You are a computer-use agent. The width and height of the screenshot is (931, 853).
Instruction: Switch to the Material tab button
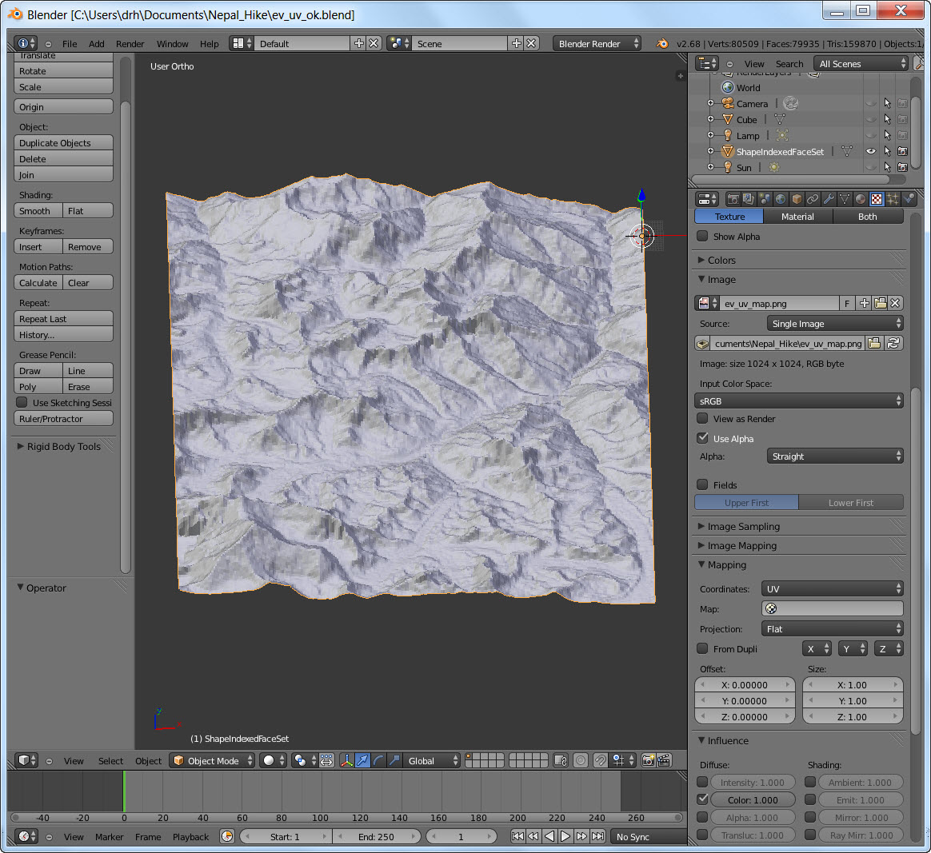pos(797,217)
